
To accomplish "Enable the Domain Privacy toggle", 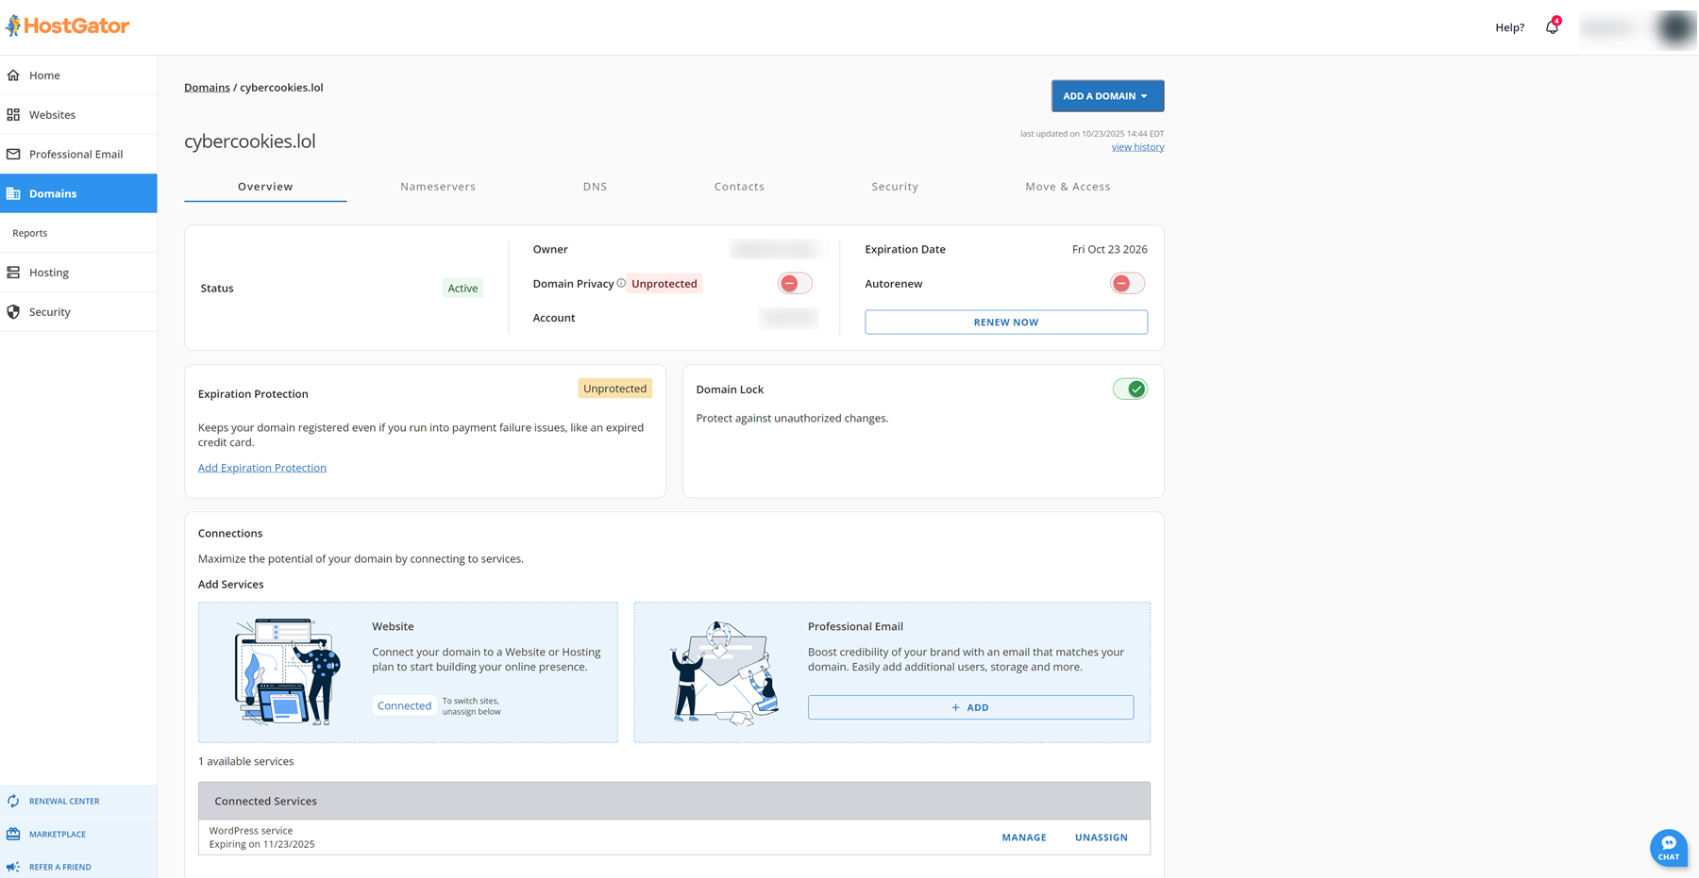I will click(x=794, y=284).
